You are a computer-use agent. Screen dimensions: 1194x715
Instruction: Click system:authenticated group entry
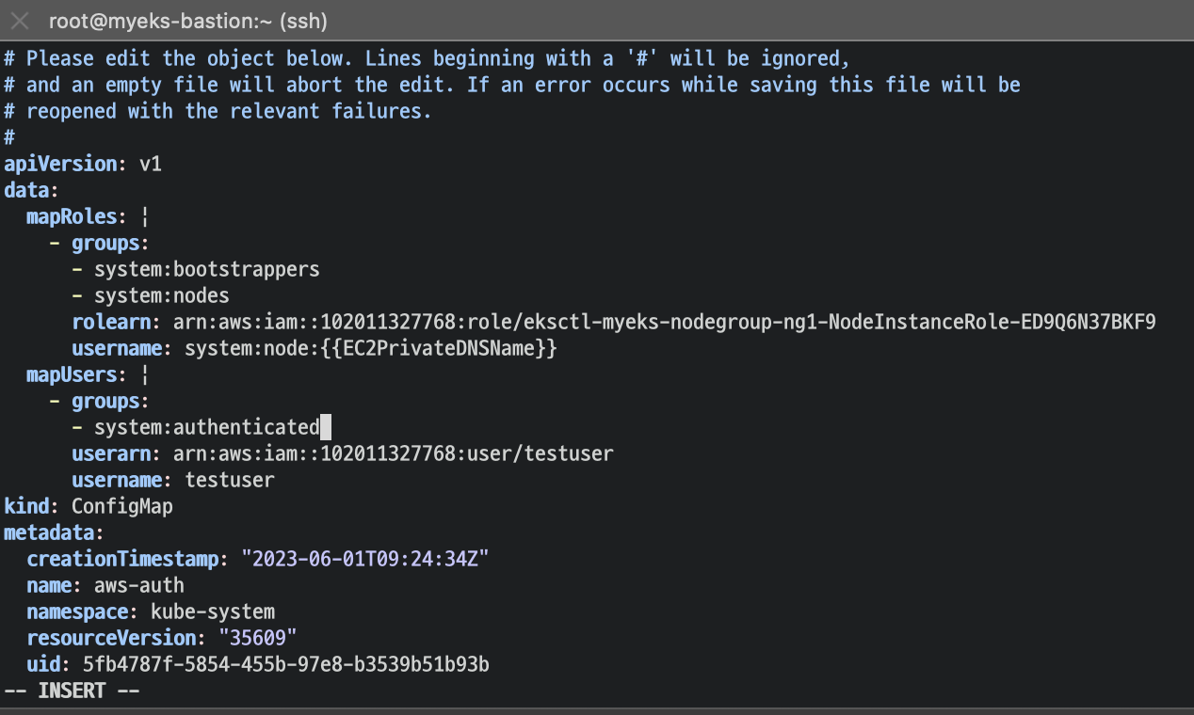point(207,427)
